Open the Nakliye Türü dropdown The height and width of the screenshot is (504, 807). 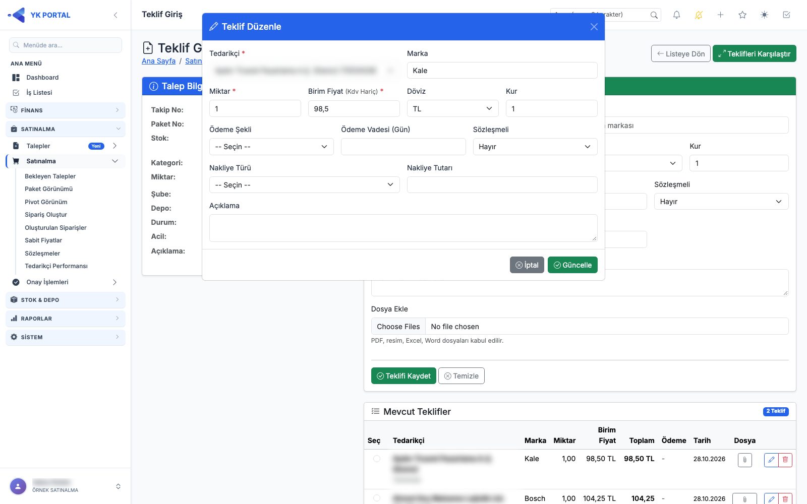305,185
